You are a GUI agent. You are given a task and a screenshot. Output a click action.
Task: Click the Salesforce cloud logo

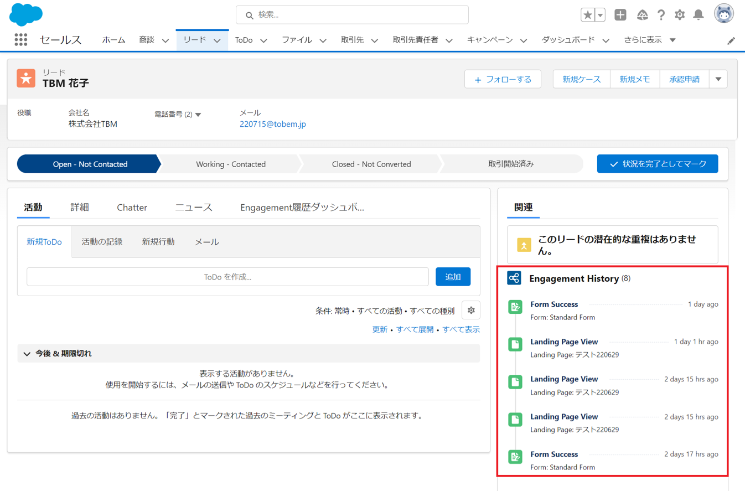(25, 14)
